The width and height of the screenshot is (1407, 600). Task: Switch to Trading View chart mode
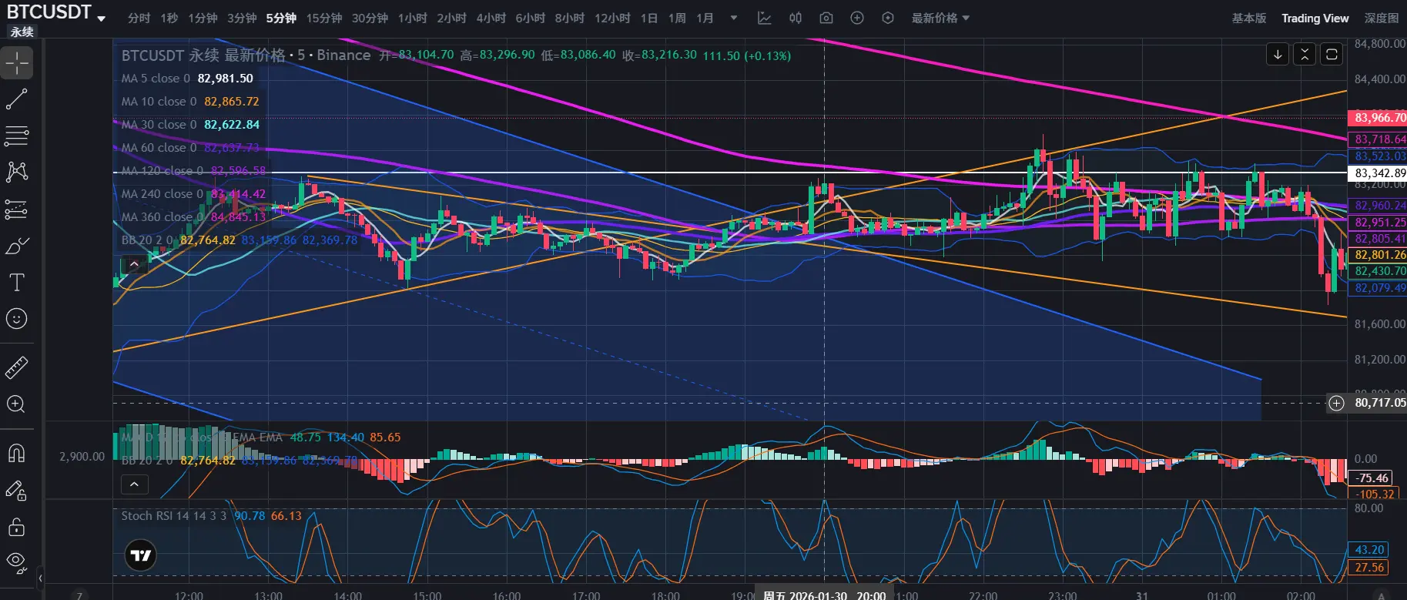[x=1315, y=18]
